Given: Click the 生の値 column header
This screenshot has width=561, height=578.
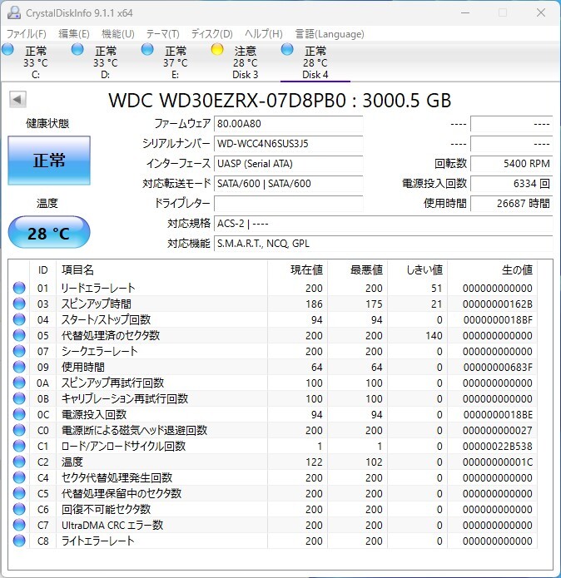Looking at the screenshot, I should [x=493, y=269].
